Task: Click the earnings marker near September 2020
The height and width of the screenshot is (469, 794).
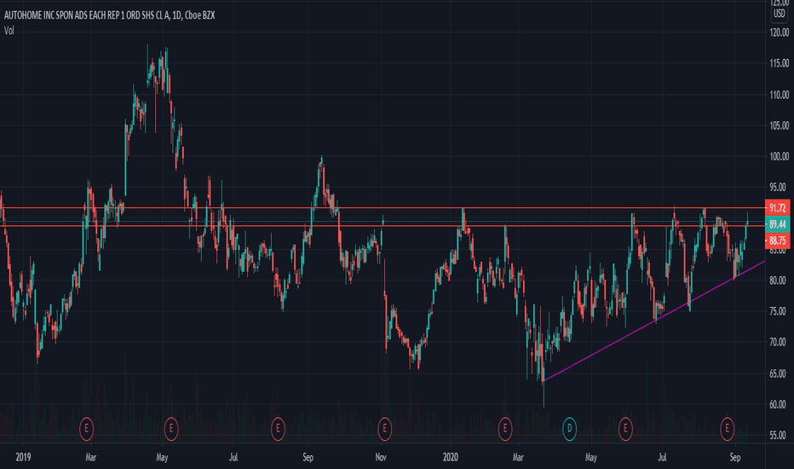Action: coord(728,429)
